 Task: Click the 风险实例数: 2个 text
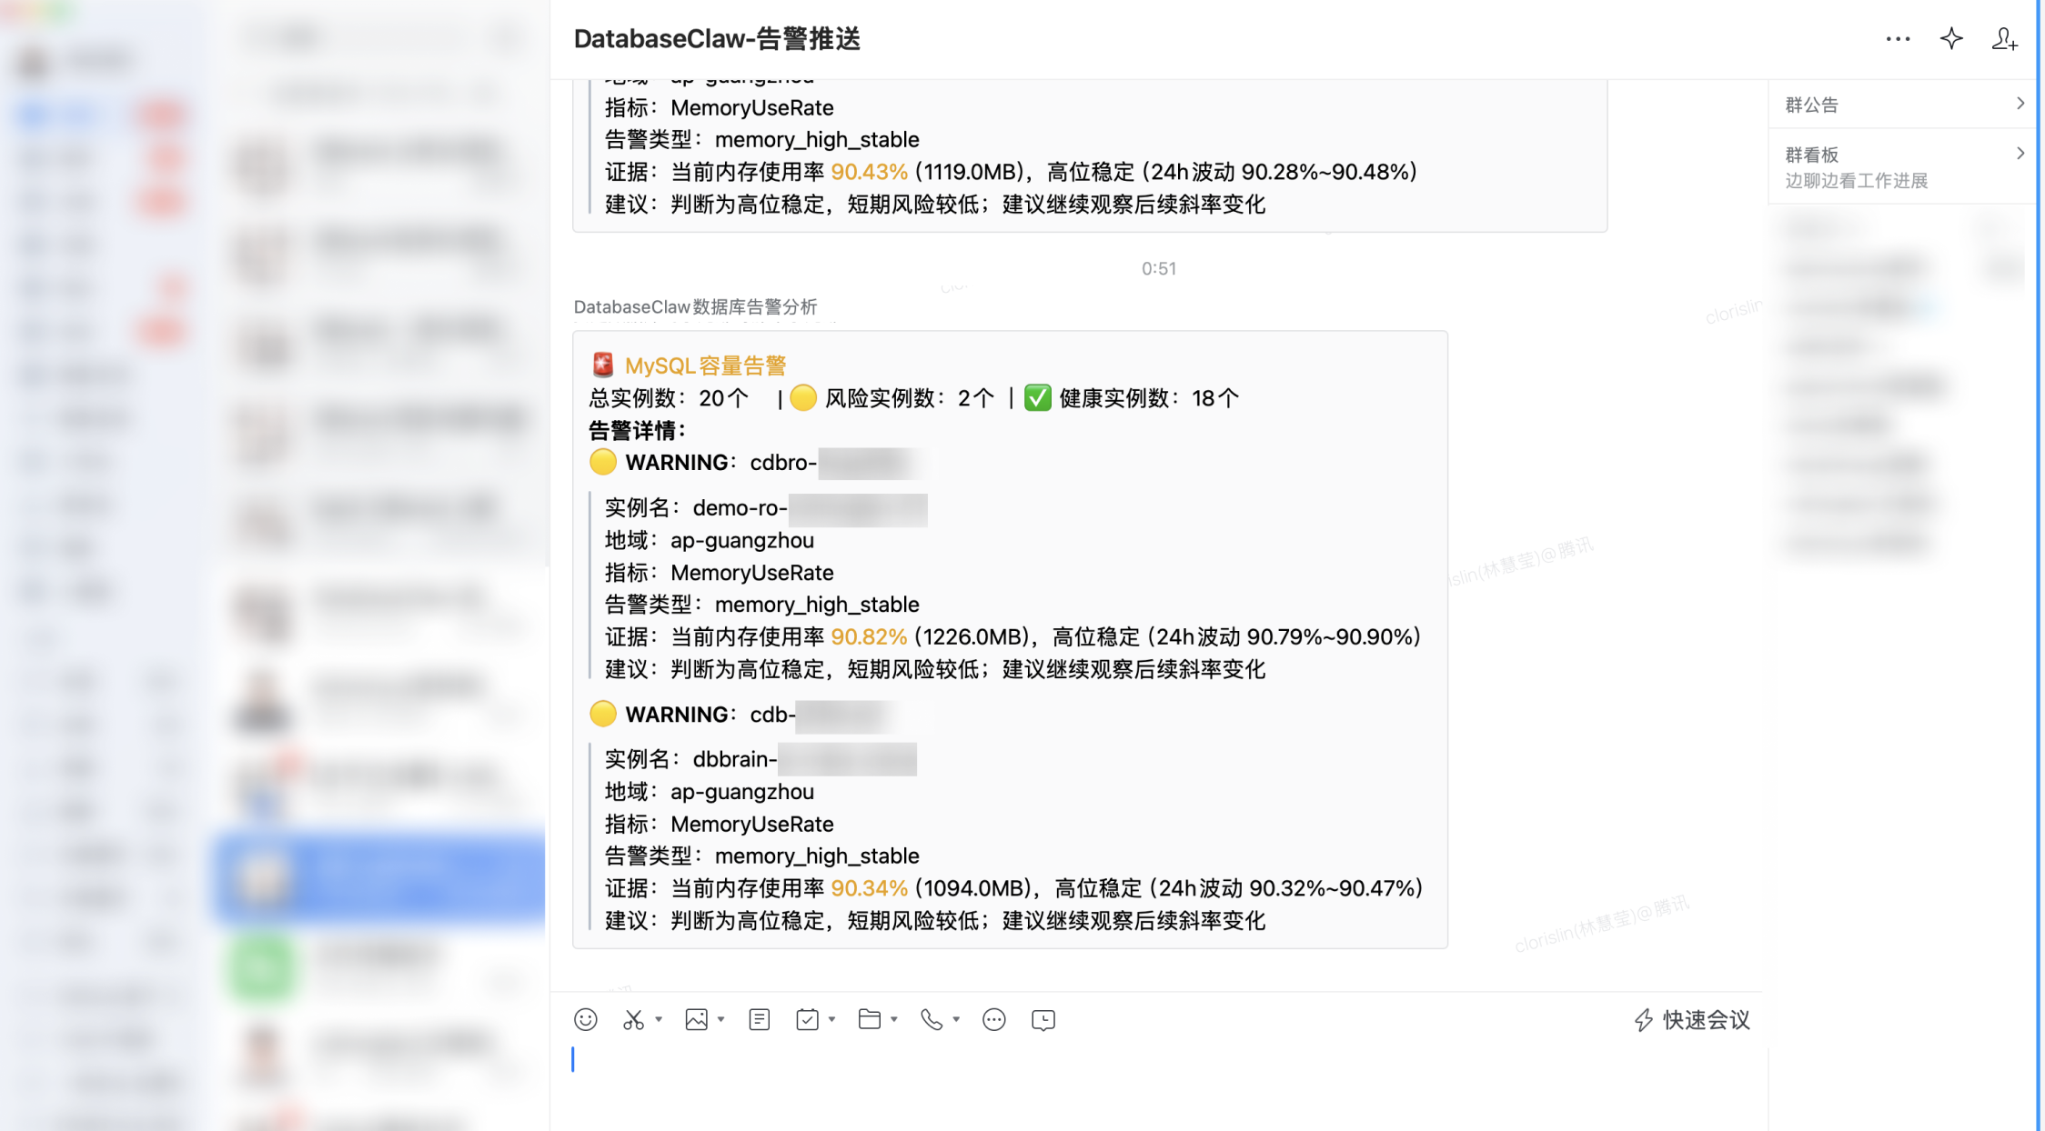click(909, 398)
